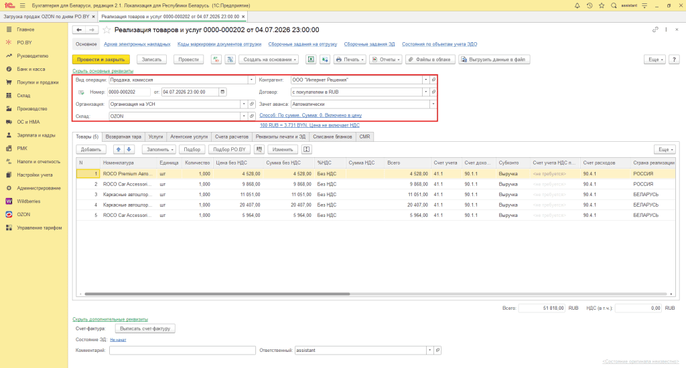Open the PO.BY sidebar section
The width and height of the screenshot is (686, 368).
click(24, 42)
